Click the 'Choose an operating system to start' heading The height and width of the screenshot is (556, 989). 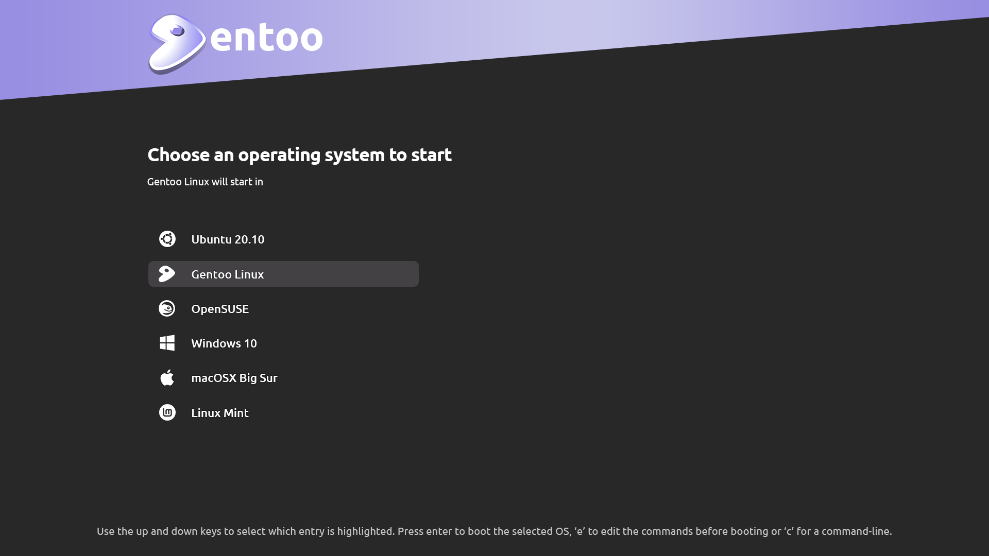[x=299, y=155]
